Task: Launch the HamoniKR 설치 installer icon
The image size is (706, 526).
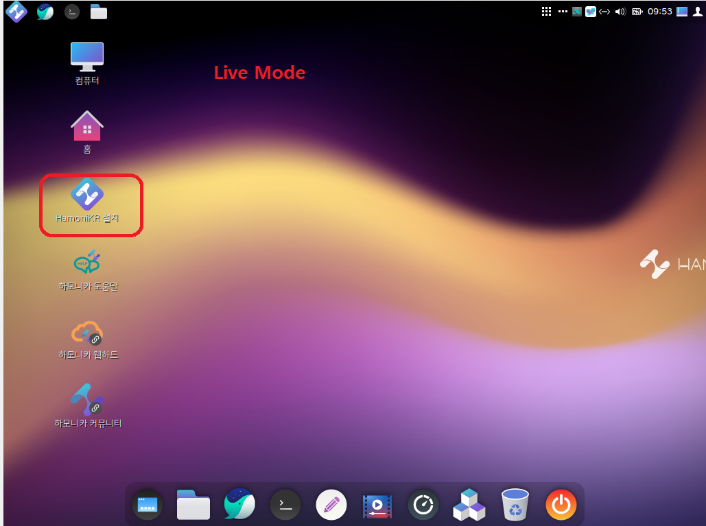Action: (x=87, y=201)
